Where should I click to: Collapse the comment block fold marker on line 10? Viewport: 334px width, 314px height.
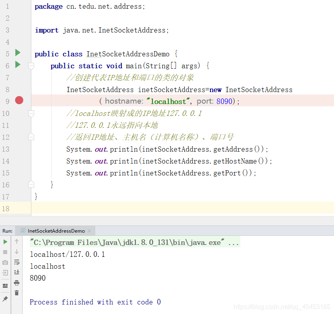point(31,114)
